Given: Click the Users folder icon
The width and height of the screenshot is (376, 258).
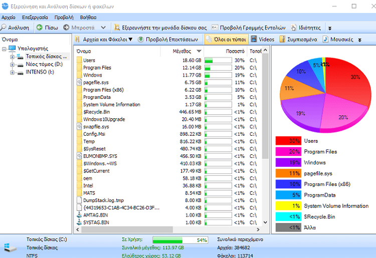Looking at the screenshot, I should coord(79,60).
